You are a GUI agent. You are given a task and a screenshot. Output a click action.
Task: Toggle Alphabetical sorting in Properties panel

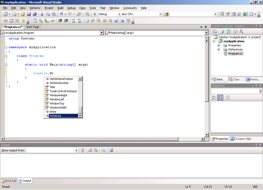coord(220,98)
